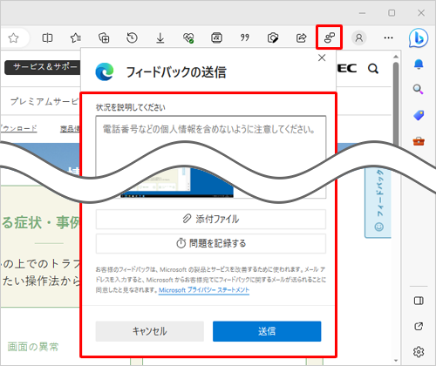
Task: Open Settings and more menu
Action: (388, 38)
